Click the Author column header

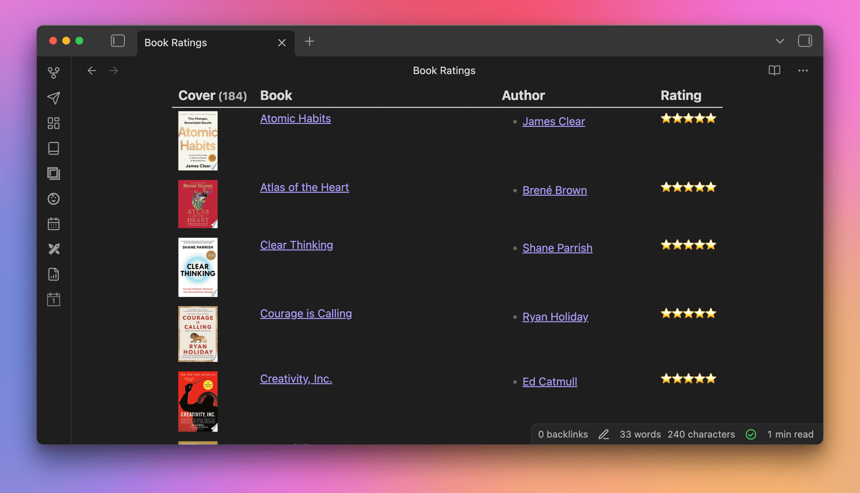tap(523, 95)
